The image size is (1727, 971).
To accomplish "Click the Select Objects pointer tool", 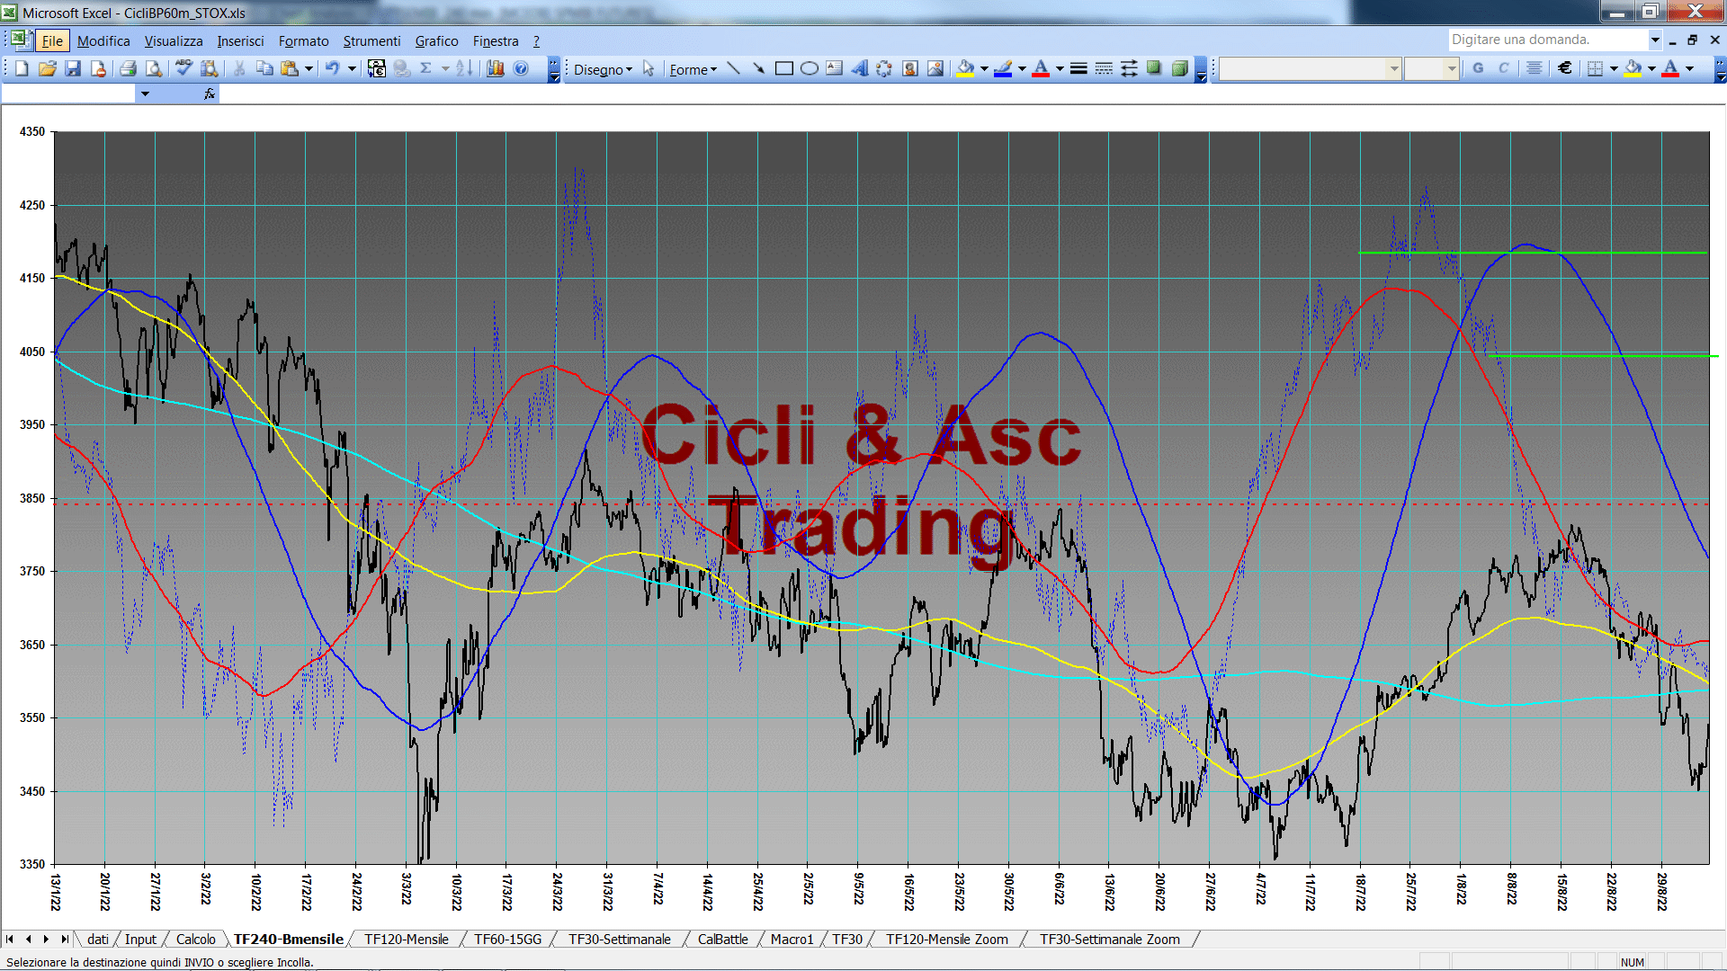I will click(649, 68).
